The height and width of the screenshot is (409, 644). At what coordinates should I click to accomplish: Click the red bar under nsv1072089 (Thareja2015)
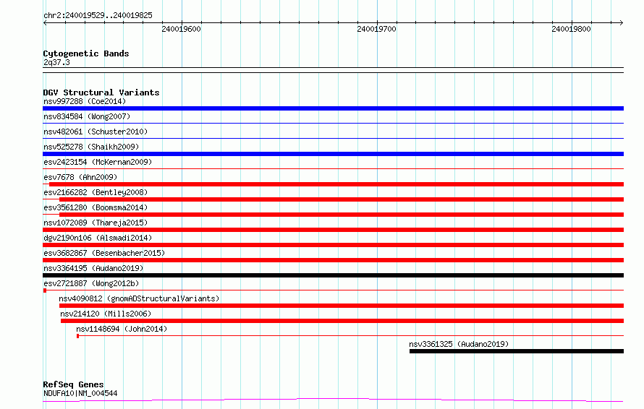333,230
